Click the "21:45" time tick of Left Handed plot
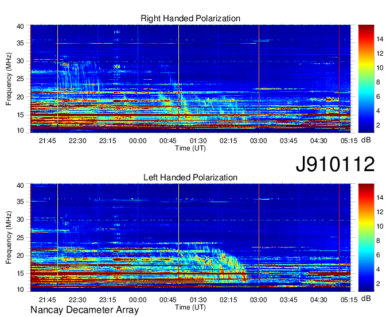 pos(47,300)
